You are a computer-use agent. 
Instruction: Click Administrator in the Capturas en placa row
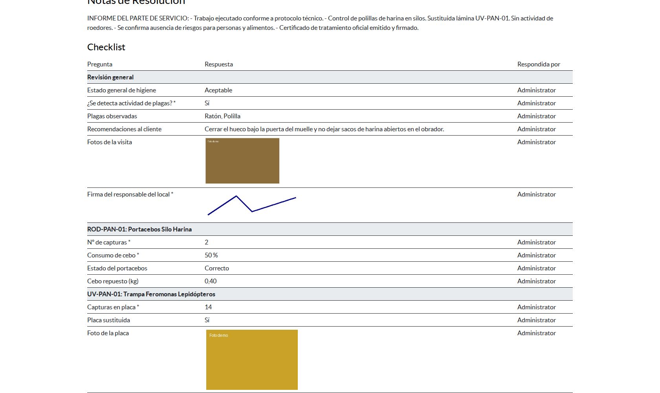(537, 307)
